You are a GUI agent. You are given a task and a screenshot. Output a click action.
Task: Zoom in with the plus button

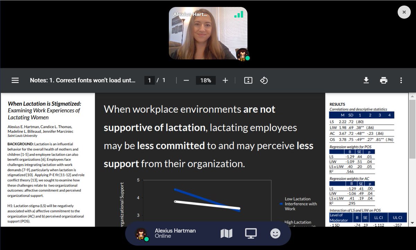tap(225, 80)
